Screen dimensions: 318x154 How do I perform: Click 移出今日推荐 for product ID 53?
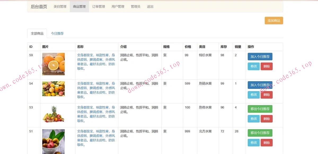[260, 109]
